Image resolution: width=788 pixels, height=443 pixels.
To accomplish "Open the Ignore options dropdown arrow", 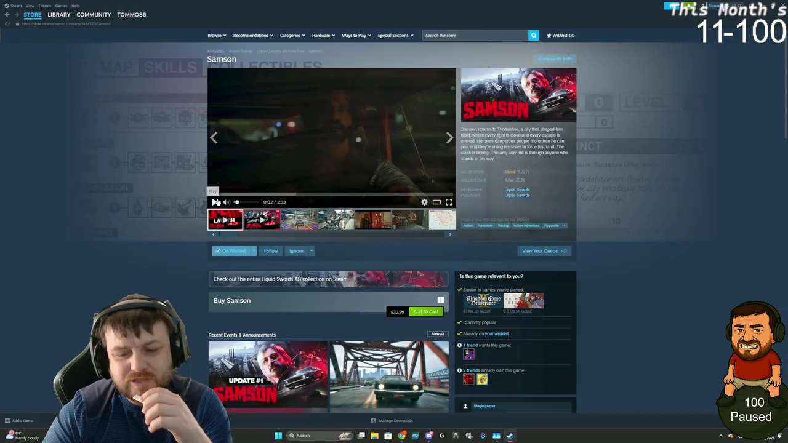I will [312, 251].
